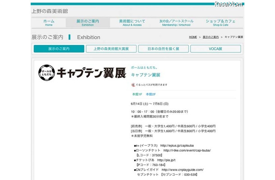Open the pia.jp/t ticket URL
This screenshot has width=275, height=180.
[166, 160]
